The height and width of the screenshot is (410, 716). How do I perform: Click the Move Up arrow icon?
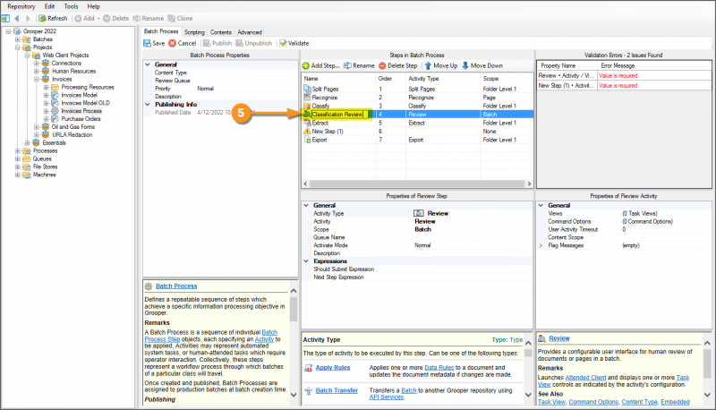428,65
